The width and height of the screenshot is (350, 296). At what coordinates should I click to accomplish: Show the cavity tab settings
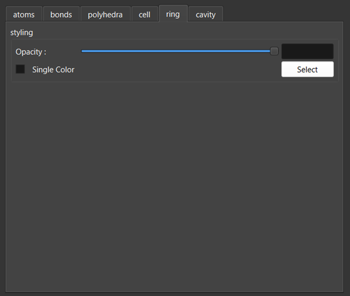205,14
